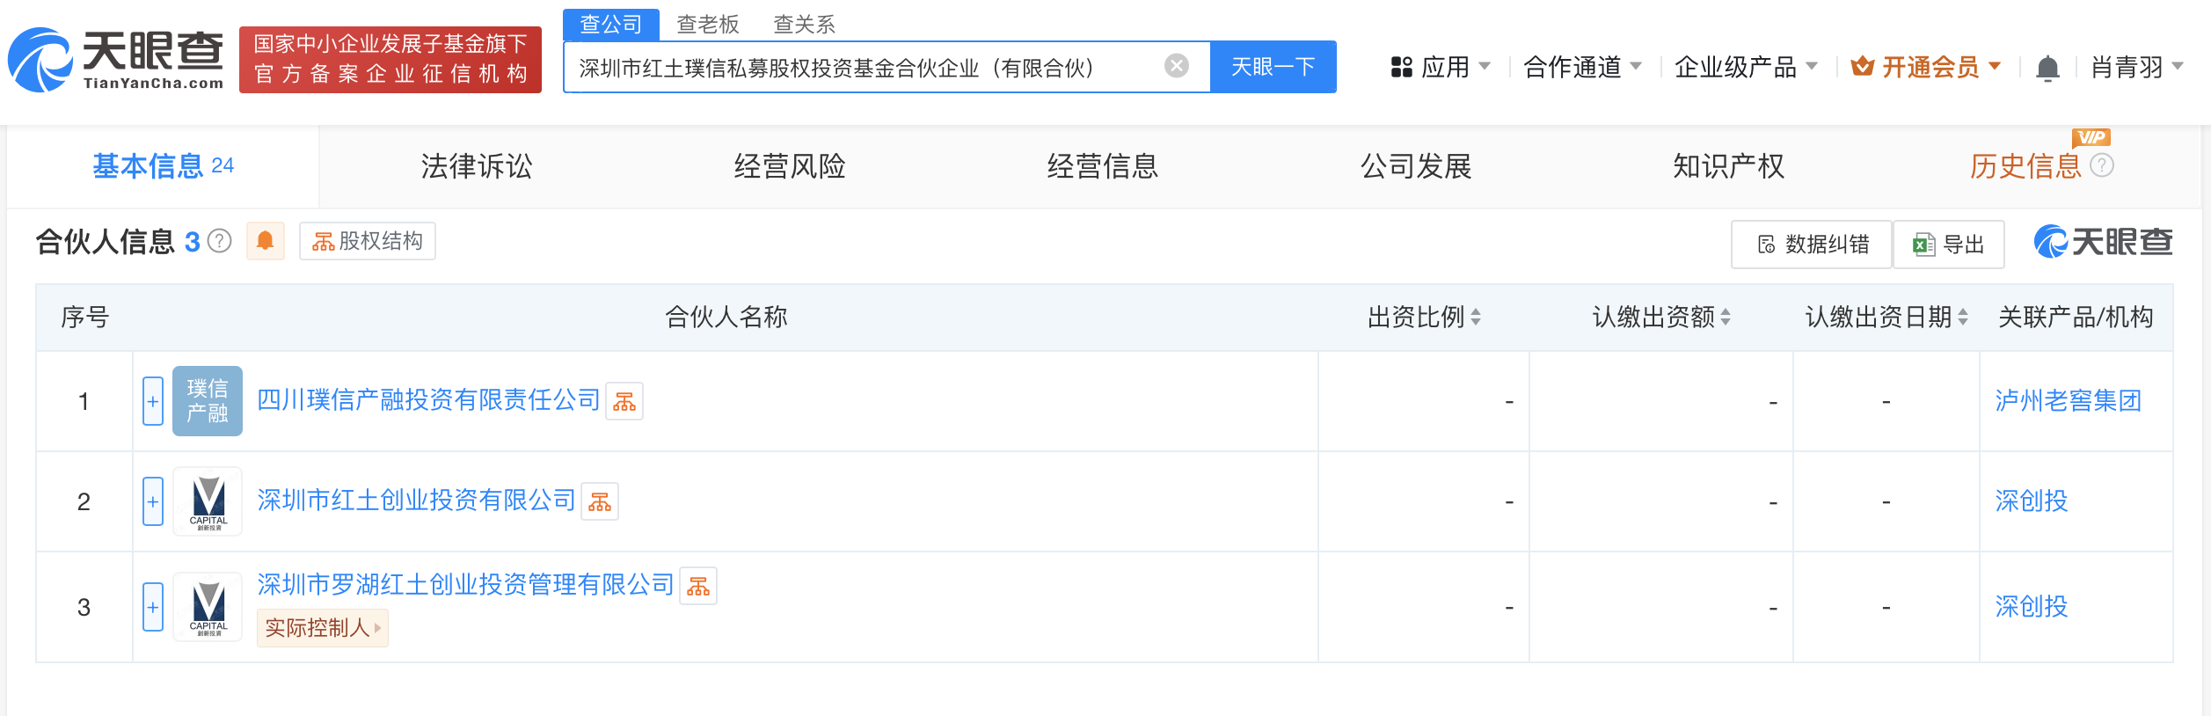Open the 公司发展 tab
The height and width of the screenshot is (716, 2211).
tap(1416, 166)
